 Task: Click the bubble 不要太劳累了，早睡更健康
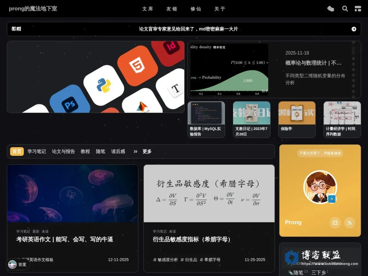coord(320,153)
